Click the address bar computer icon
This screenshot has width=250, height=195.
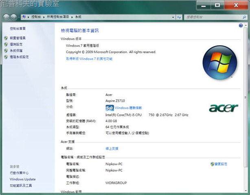(x=24, y=17)
